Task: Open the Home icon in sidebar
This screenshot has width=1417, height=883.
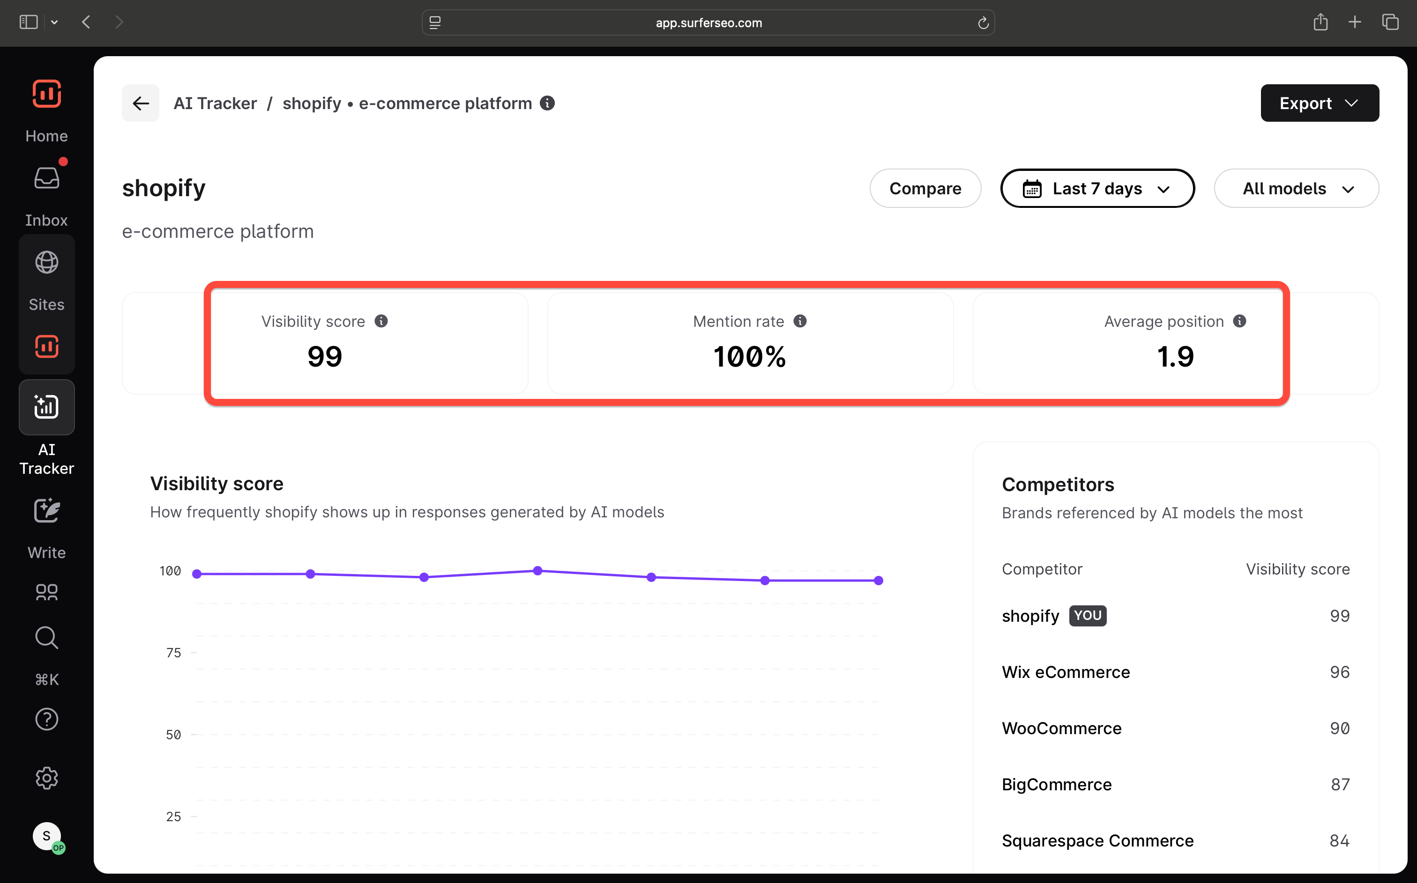Action: [46, 95]
